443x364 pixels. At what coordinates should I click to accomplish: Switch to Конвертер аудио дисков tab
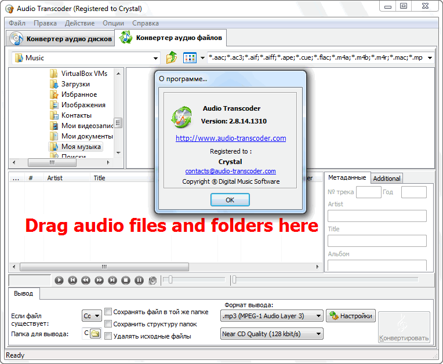(60, 39)
